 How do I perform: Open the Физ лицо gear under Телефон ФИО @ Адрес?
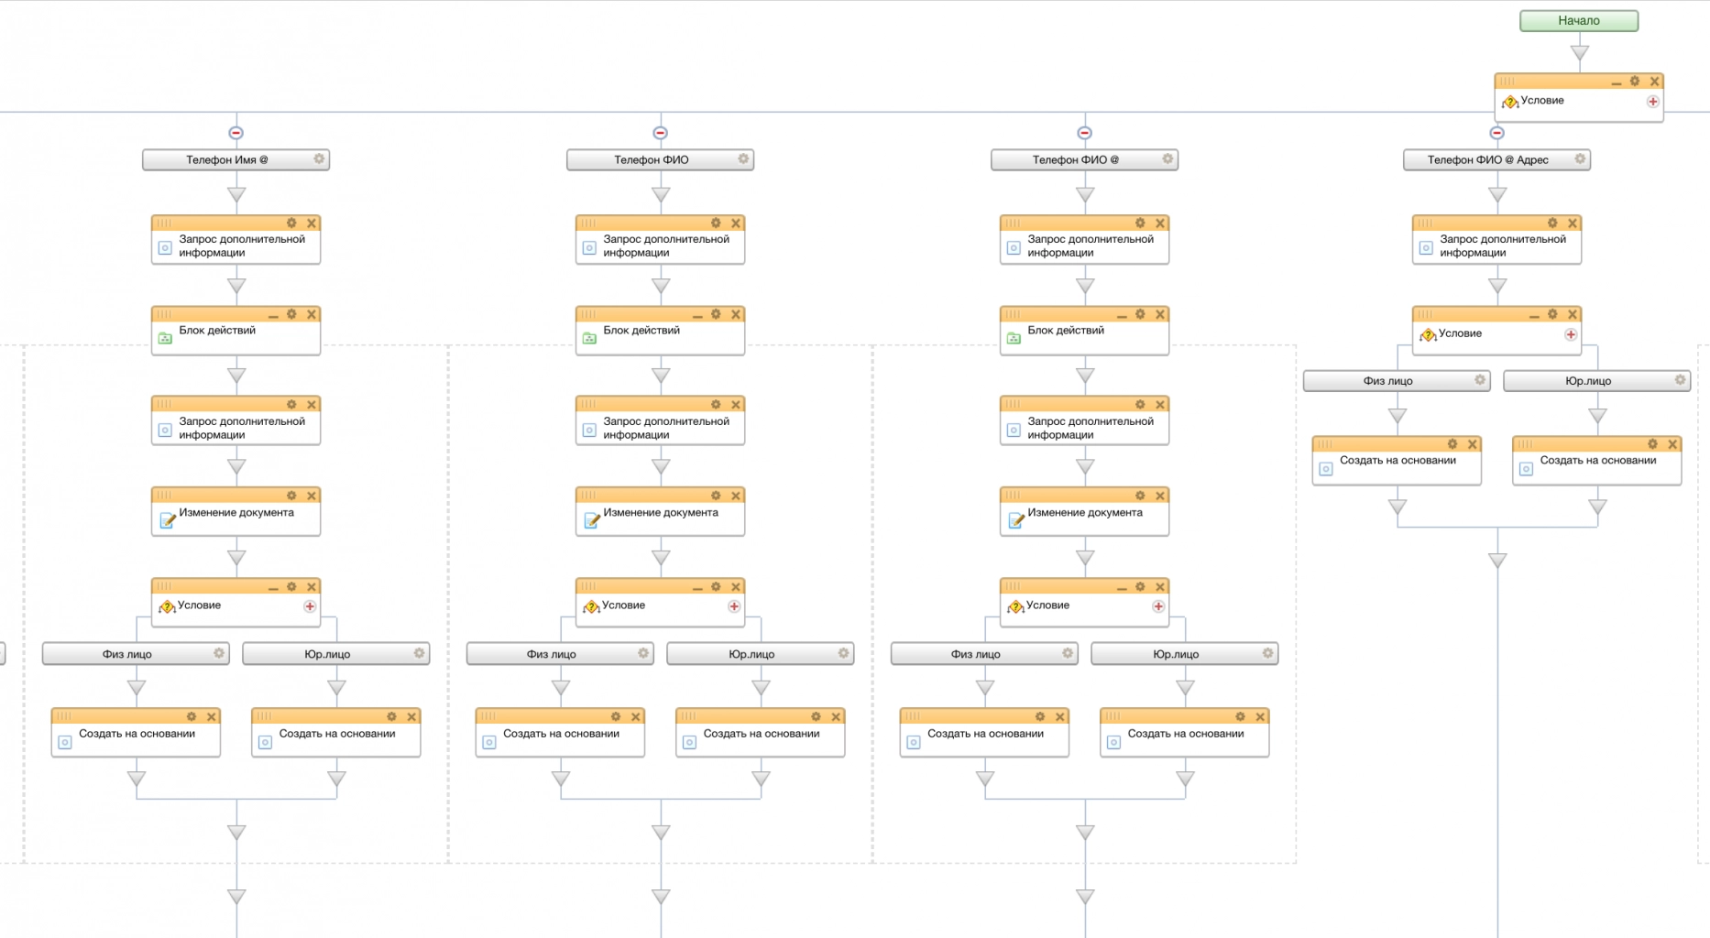pos(1479,380)
